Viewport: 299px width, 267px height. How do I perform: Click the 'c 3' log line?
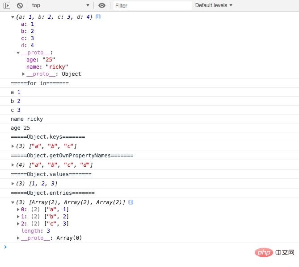[16, 110]
